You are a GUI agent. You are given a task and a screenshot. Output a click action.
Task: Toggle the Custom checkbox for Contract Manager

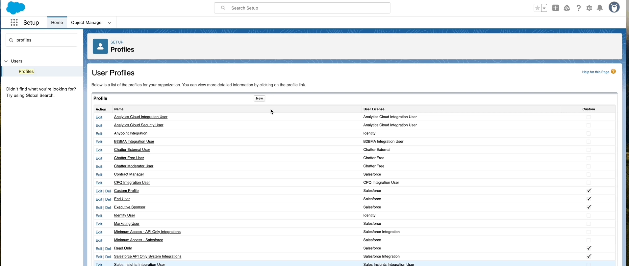589,174
